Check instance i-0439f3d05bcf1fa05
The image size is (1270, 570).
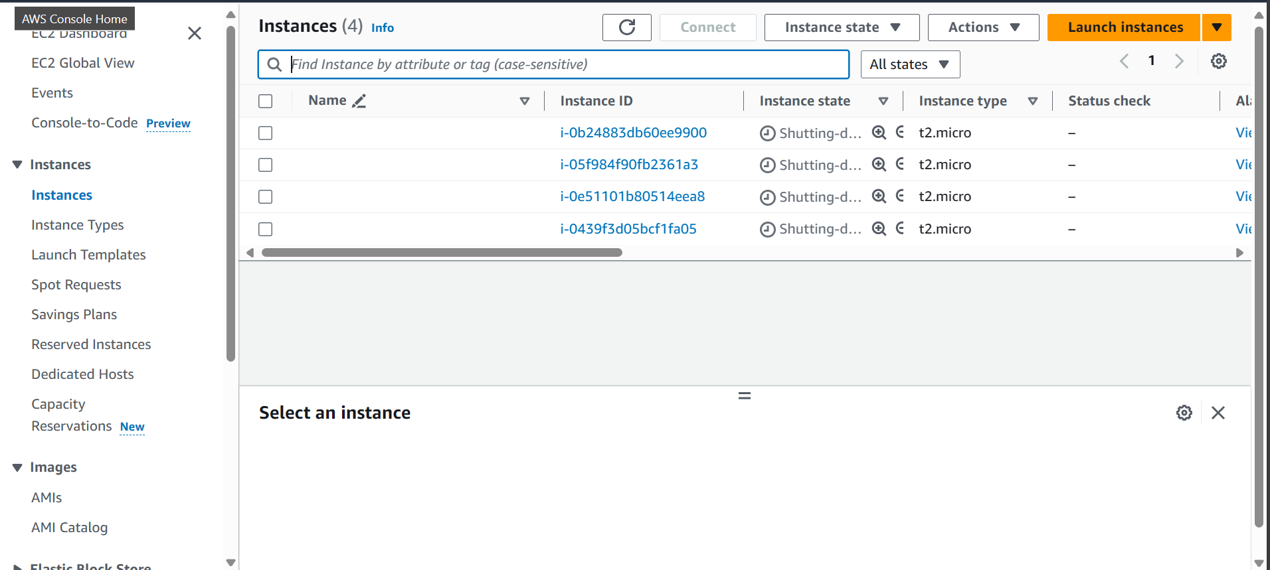(x=266, y=229)
